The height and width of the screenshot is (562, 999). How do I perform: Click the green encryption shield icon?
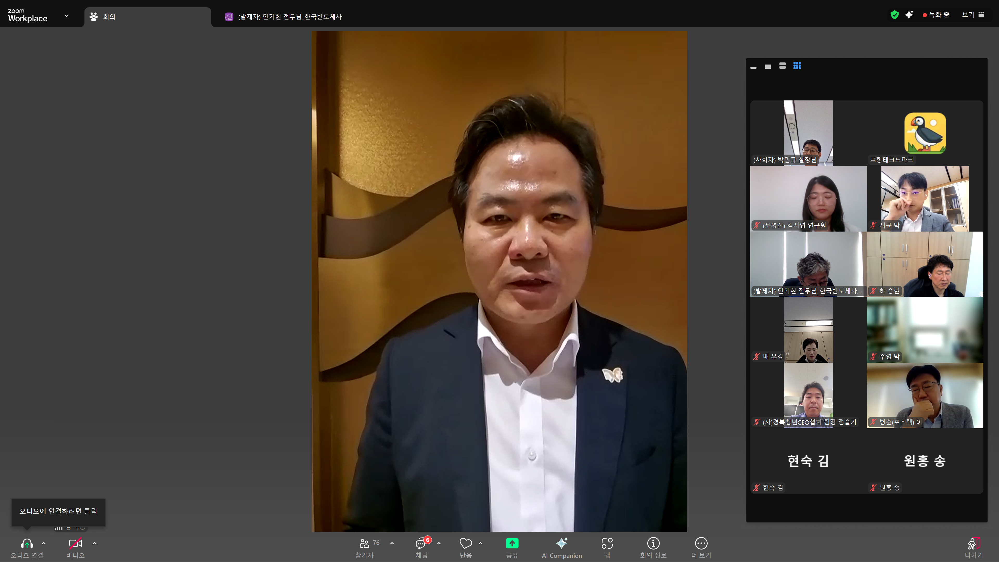coord(894,15)
